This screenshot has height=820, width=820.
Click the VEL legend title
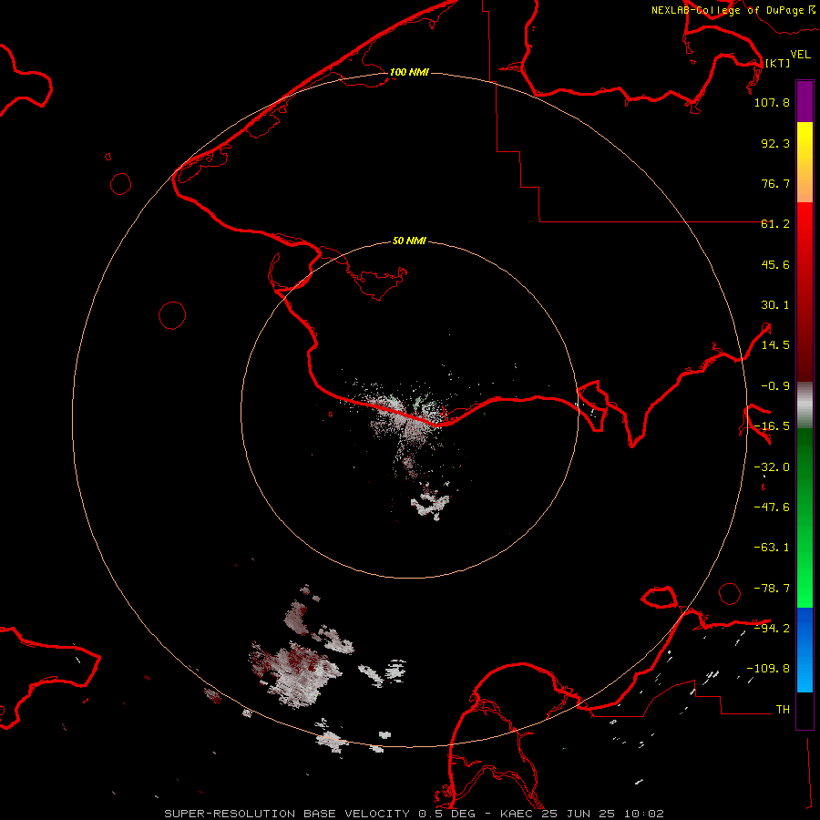click(x=800, y=55)
